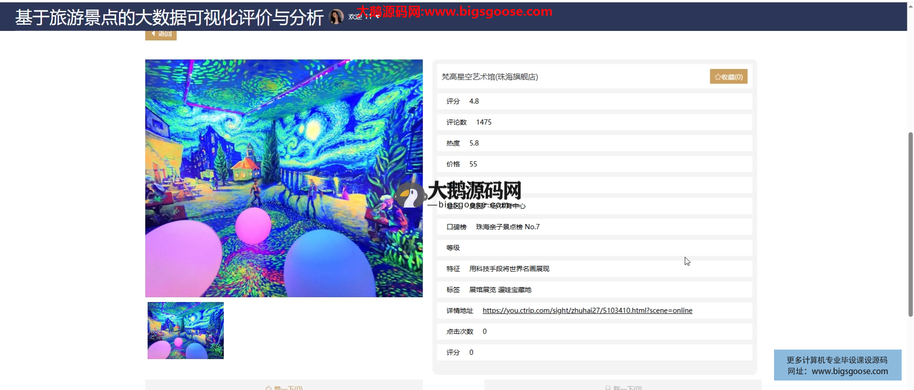Click the user avatar in the header
Screen dimensions: 914x390
click(336, 17)
